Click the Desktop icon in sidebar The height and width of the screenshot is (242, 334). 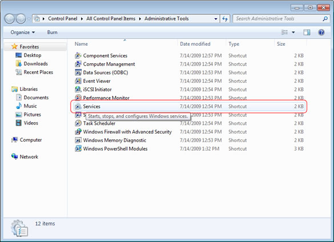tap(18, 55)
